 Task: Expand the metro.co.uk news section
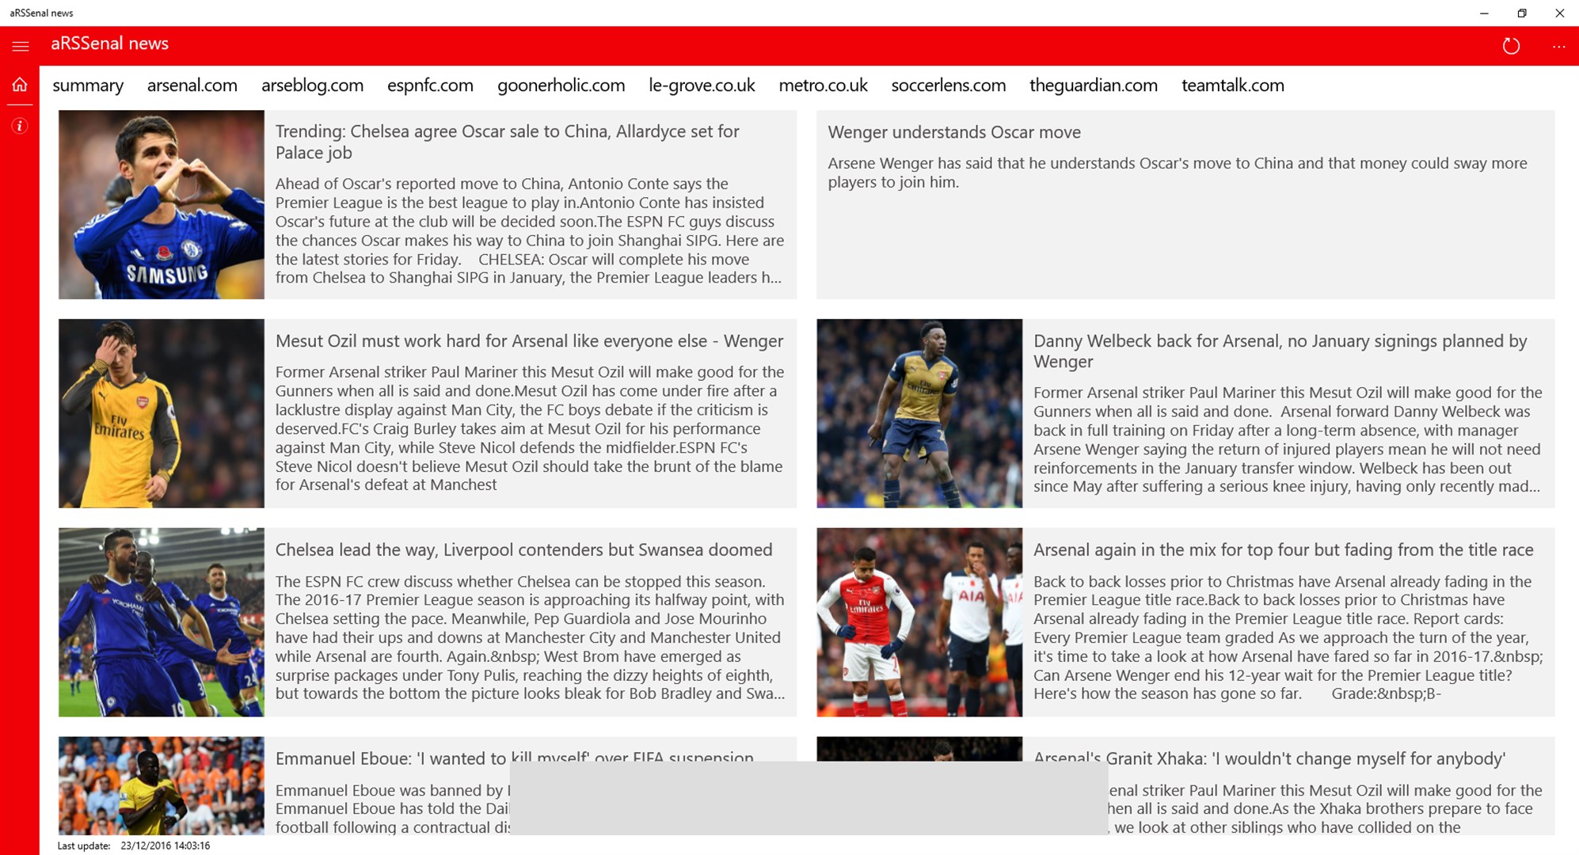point(822,85)
